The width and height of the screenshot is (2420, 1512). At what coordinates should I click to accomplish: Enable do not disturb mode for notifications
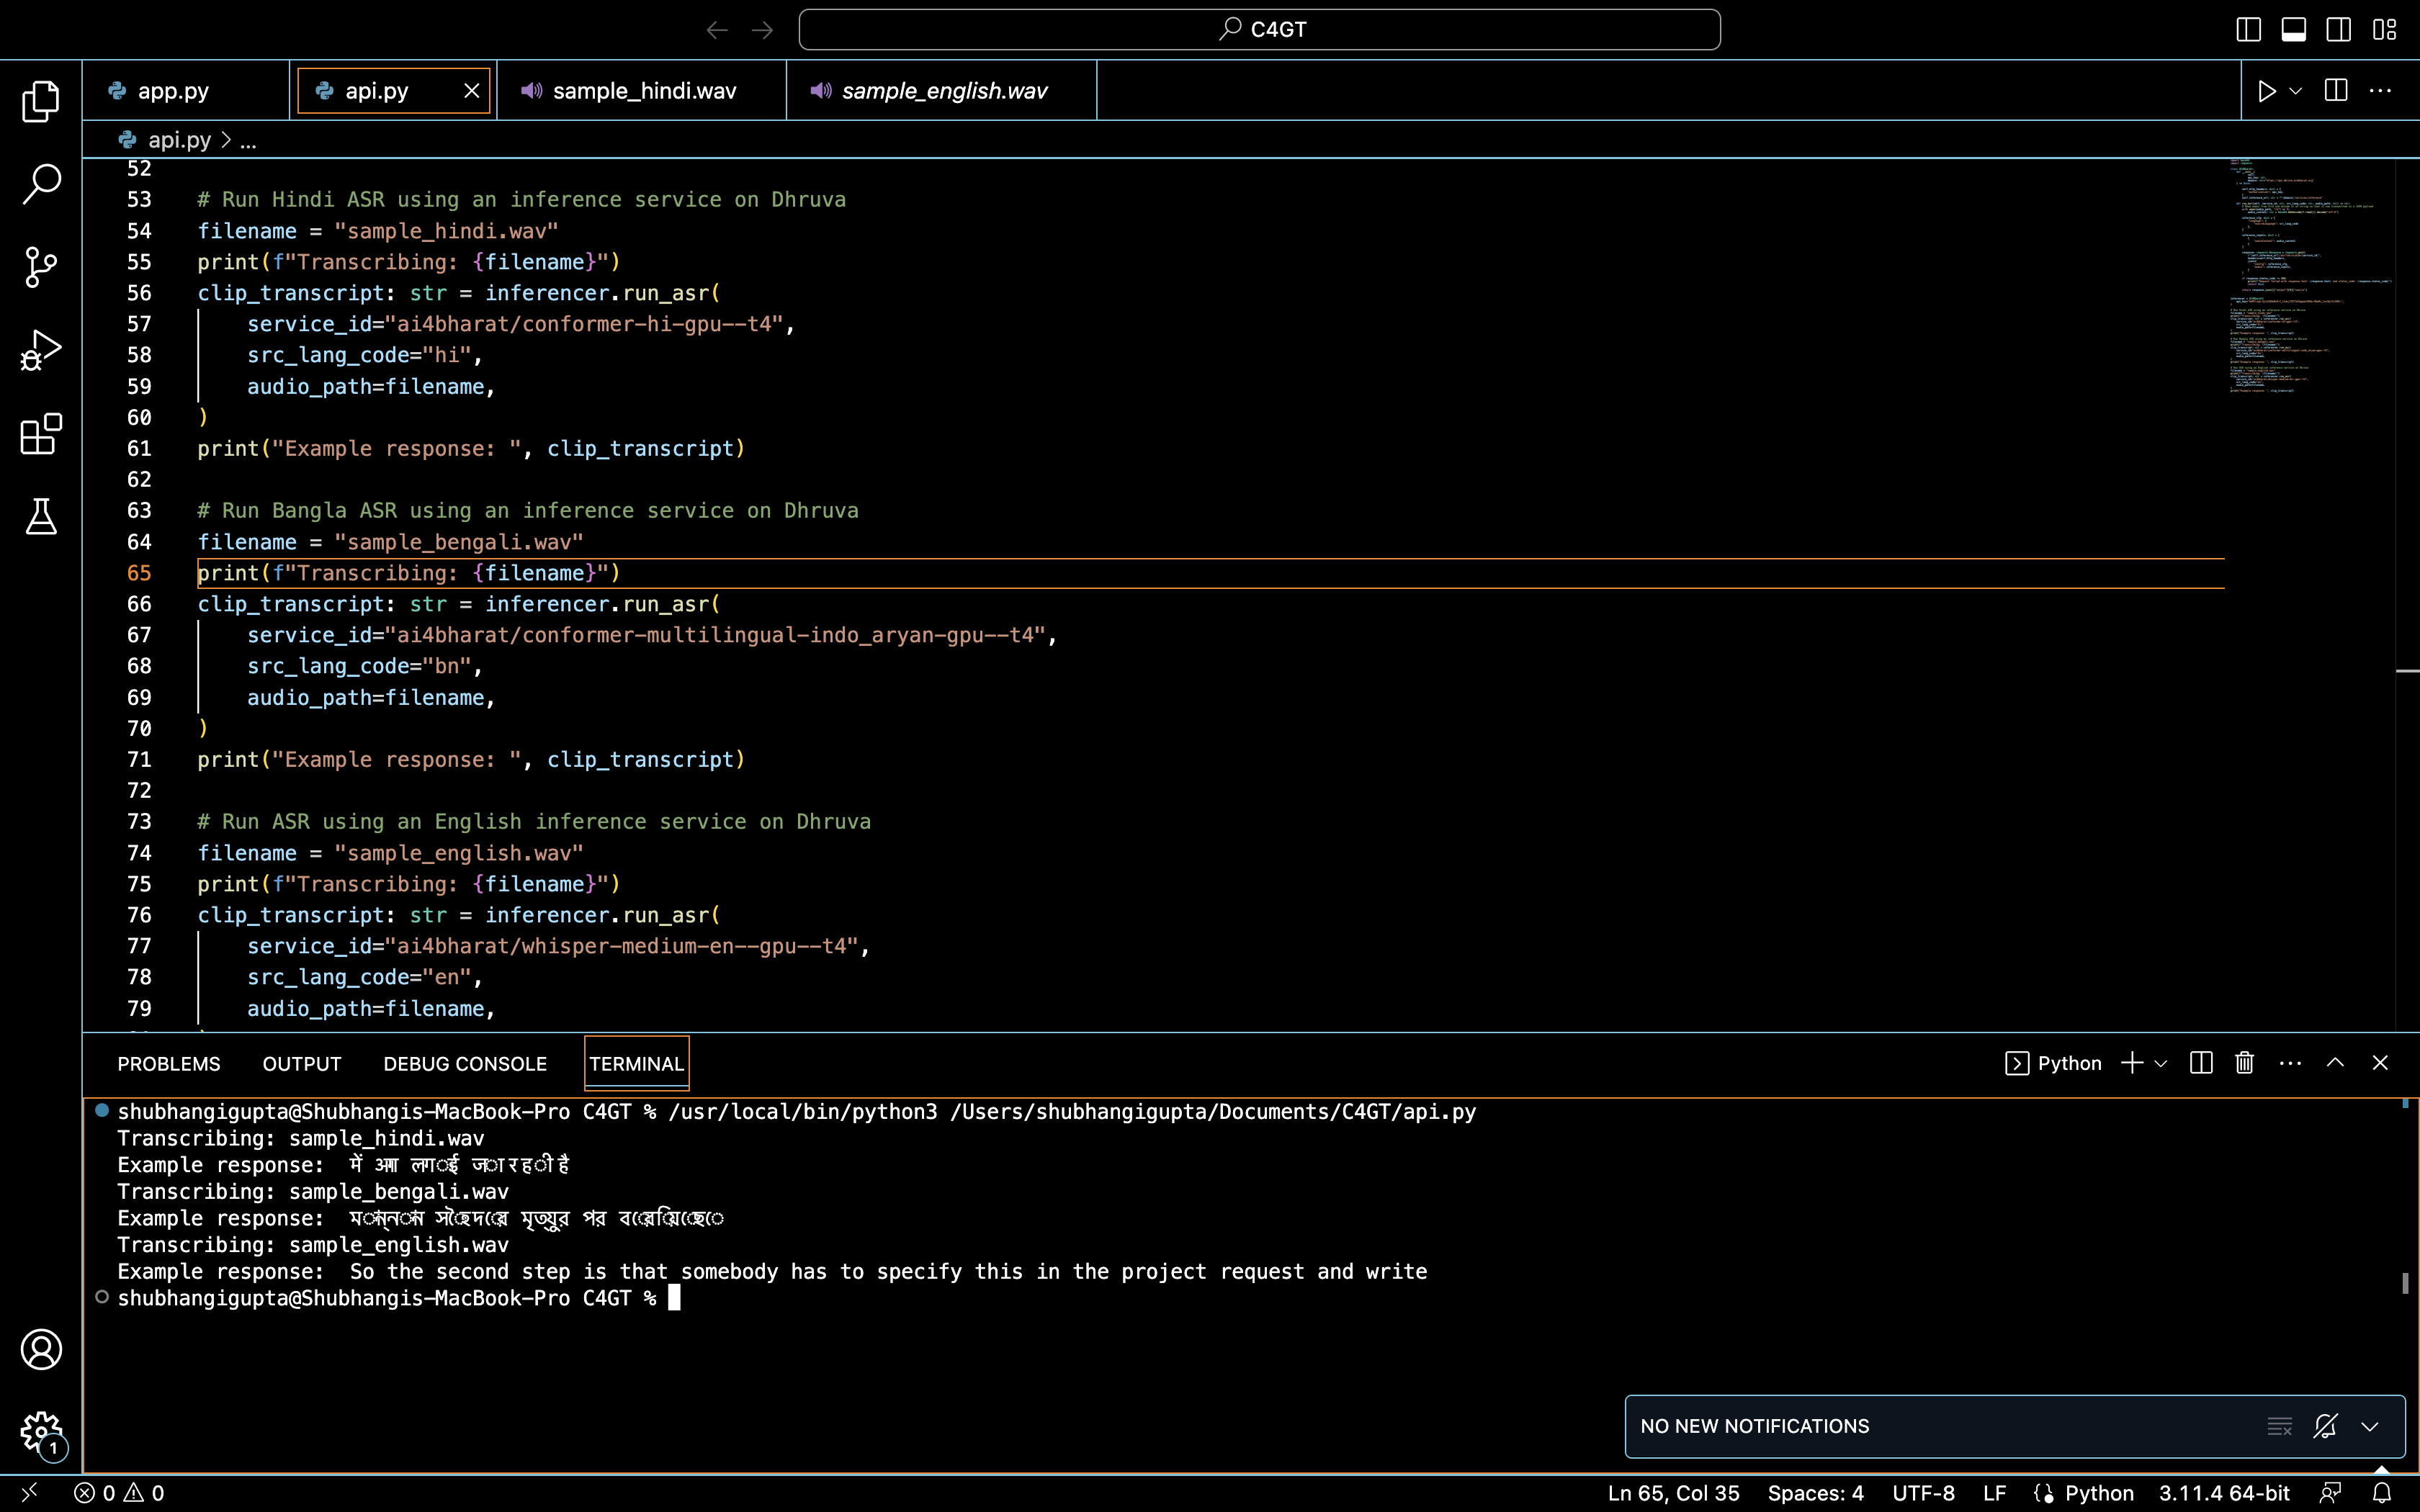click(2327, 1427)
